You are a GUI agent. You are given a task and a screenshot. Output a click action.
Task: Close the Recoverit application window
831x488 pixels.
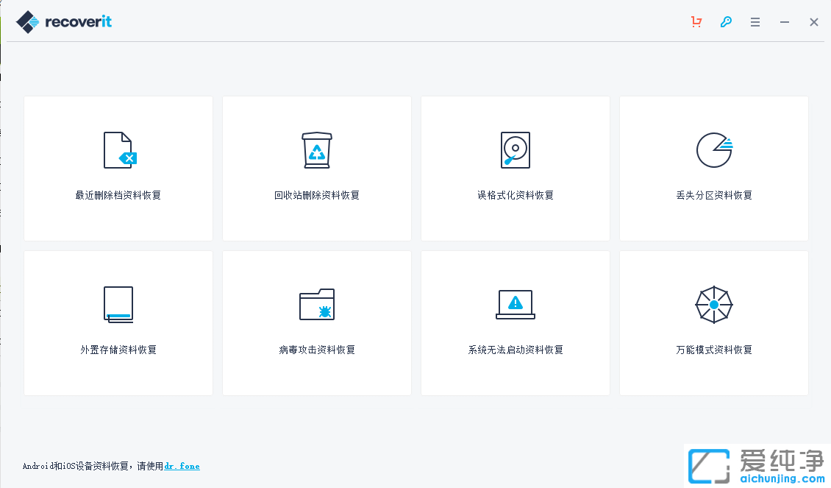click(x=814, y=22)
